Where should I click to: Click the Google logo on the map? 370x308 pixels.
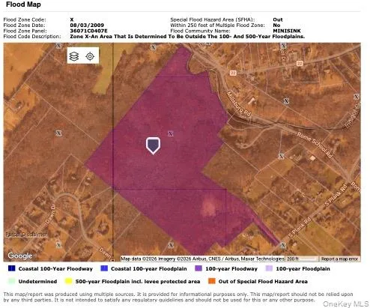coord(20,256)
